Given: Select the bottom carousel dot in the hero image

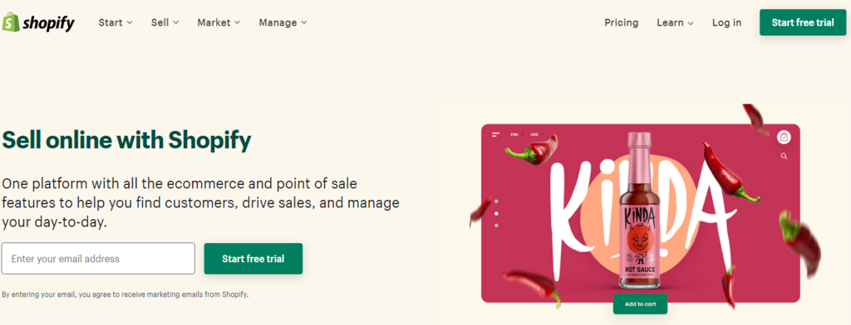Looking at the screenshot, I should tap(497, 225).
